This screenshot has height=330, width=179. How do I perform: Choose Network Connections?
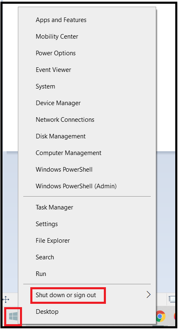(65, 120)
